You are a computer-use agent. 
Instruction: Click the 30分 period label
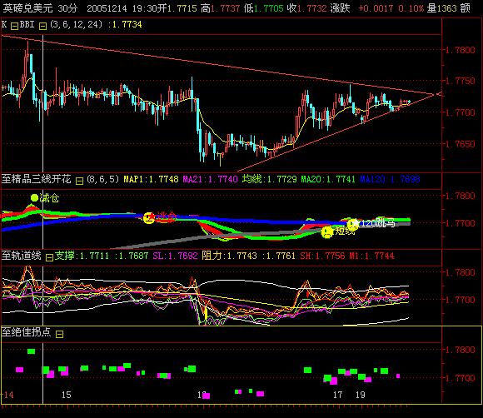point(67,8)
